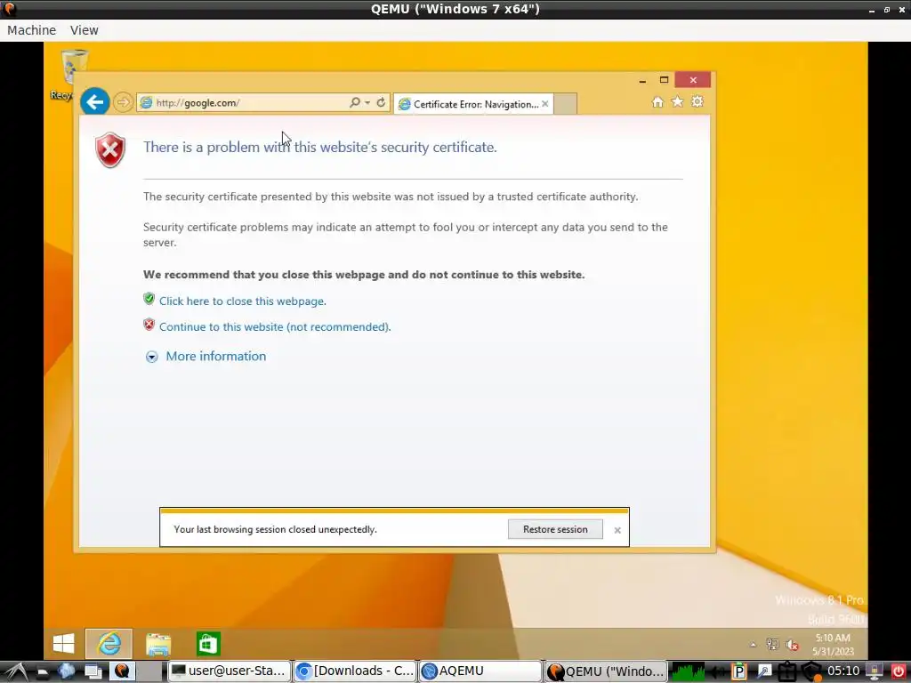Switch to user@user-Sta... terminal window
The width and height of the screenshot is (911, 683).
click(x=230, y=671)
